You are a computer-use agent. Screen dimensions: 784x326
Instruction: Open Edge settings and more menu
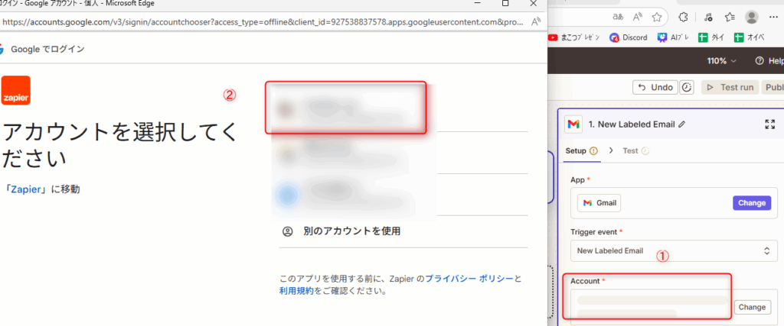pos(775,17)
